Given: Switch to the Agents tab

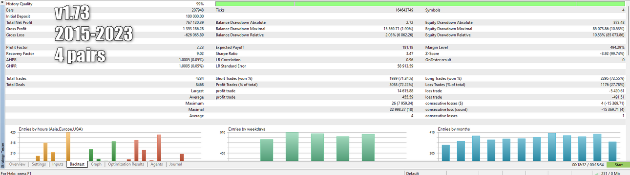Looking at the screenshot, I should (157, 164).
